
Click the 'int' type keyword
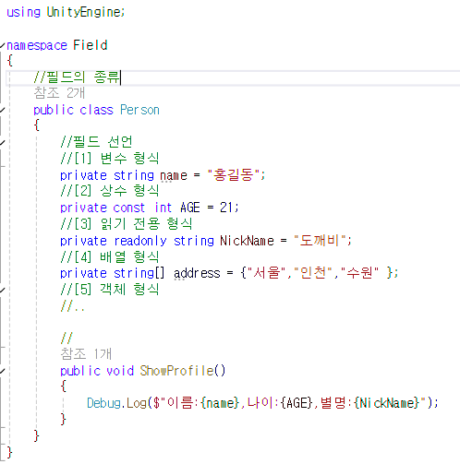163,208
